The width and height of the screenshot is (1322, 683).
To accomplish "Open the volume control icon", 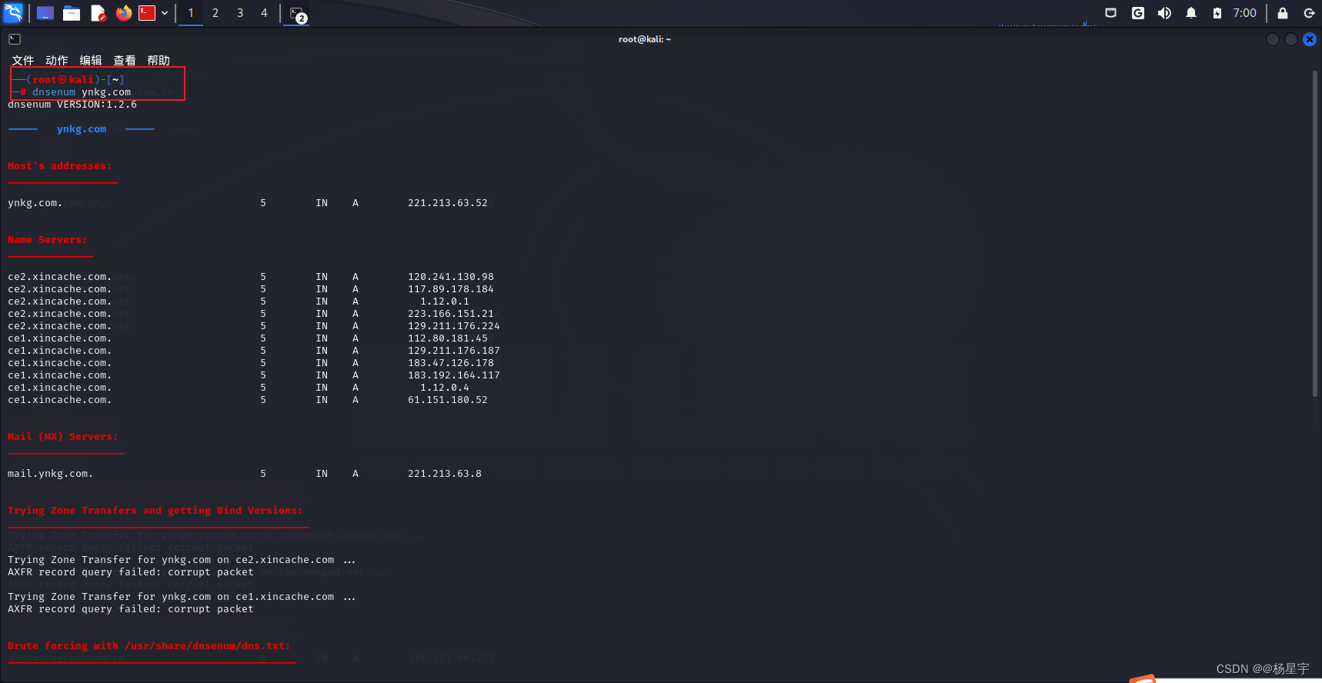I will [1164, 13].
